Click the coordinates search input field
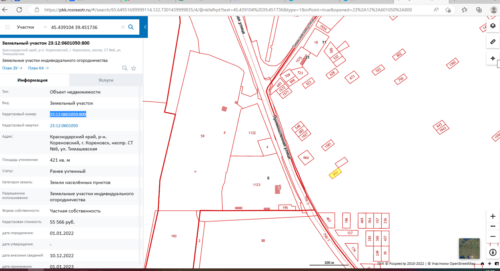 (x=85, y=27)
